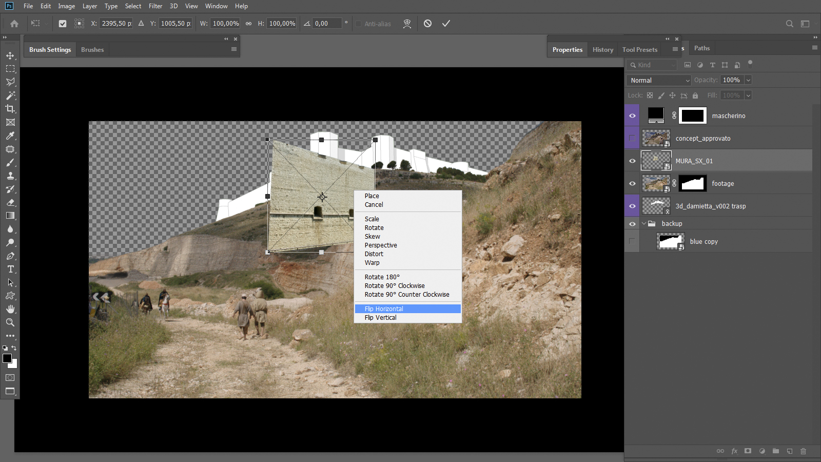Select the Eyedropper tool

pyautogui.click(x=10, y=136)
